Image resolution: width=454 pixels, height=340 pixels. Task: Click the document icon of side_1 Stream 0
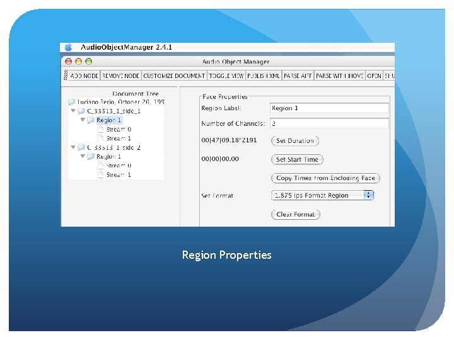[100, 129]
